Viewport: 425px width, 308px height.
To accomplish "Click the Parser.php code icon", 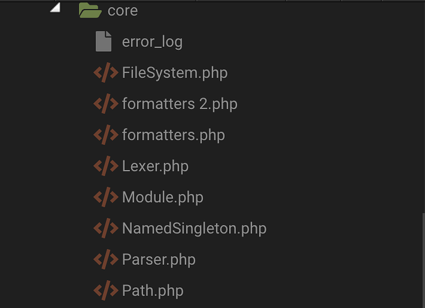I will 105,260.
